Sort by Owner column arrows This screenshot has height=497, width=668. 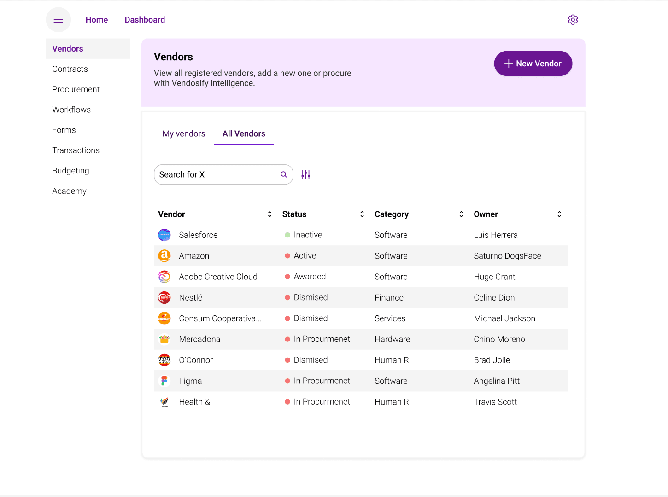[559, 214]
